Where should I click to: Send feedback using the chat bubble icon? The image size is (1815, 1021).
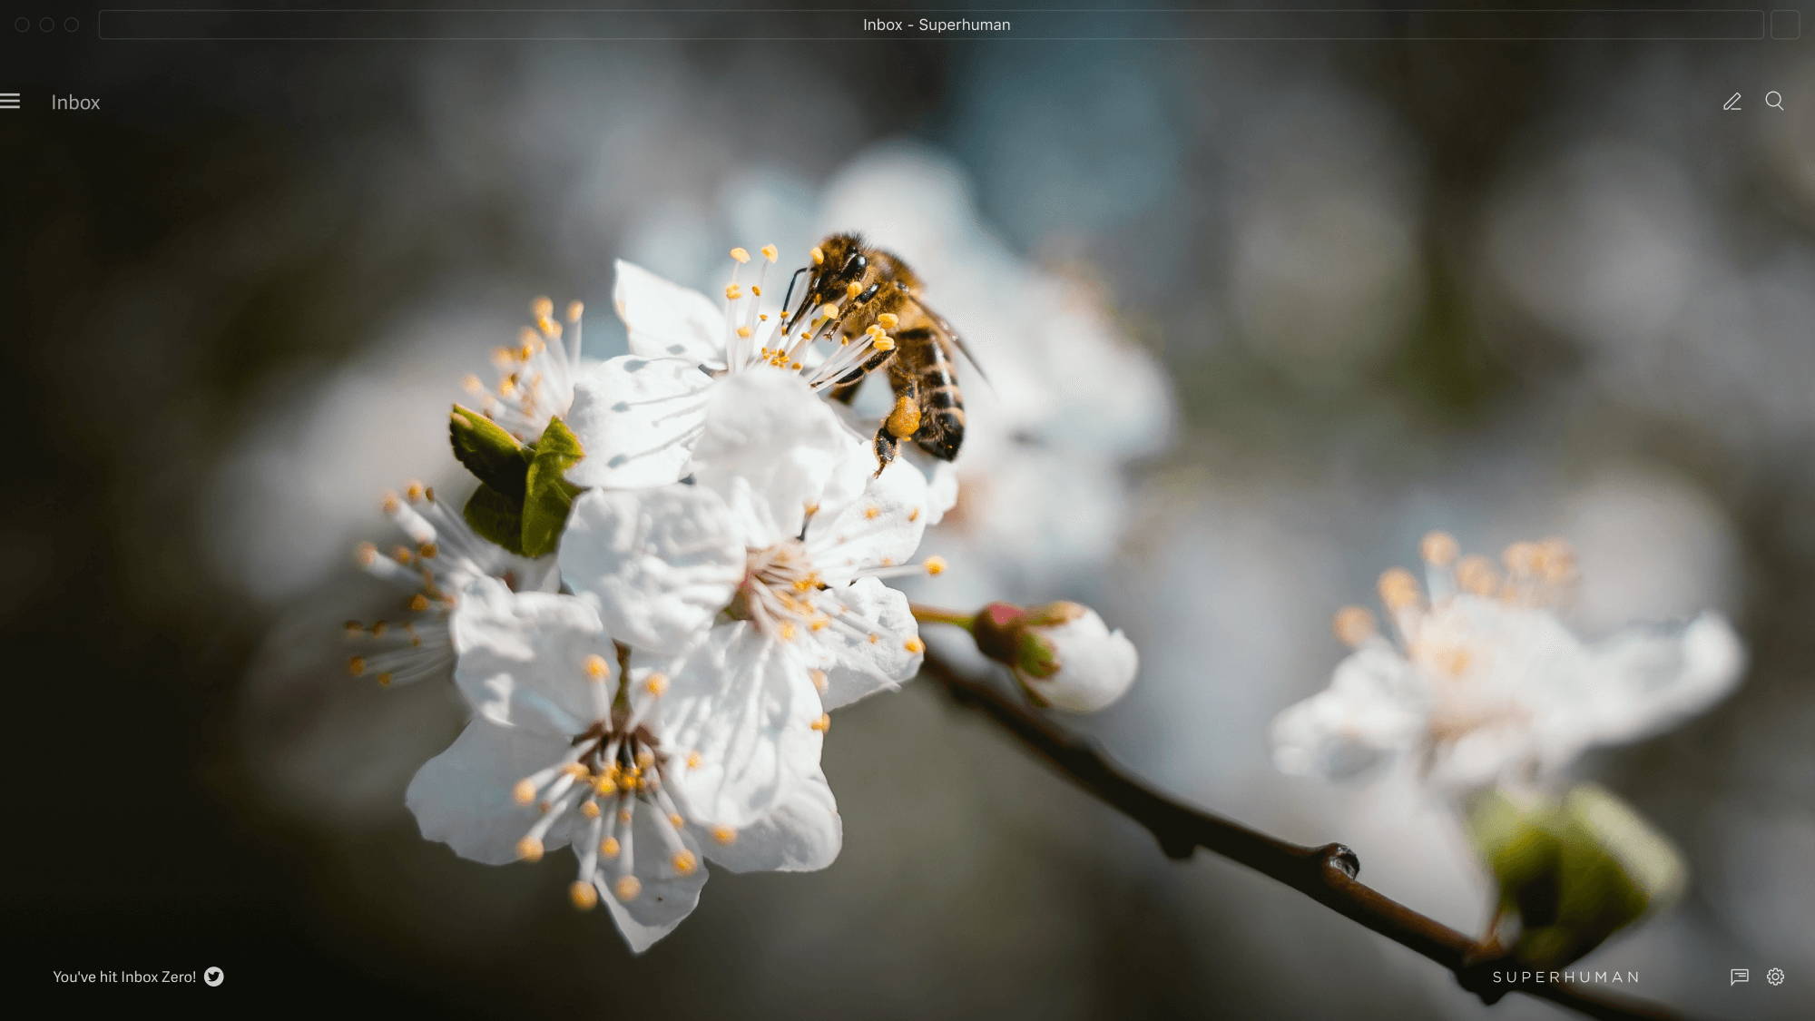click(1740, 977)
